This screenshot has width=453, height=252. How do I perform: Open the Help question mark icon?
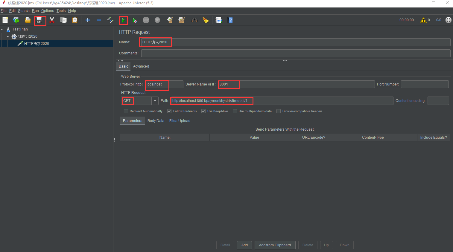tap(230, 20)
